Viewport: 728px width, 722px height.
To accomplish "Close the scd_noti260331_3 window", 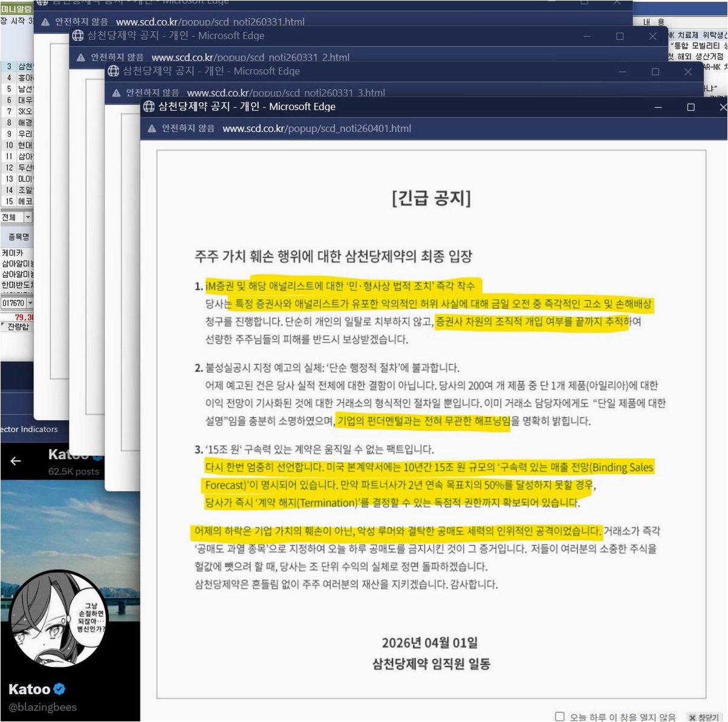I will click(687, 71).
